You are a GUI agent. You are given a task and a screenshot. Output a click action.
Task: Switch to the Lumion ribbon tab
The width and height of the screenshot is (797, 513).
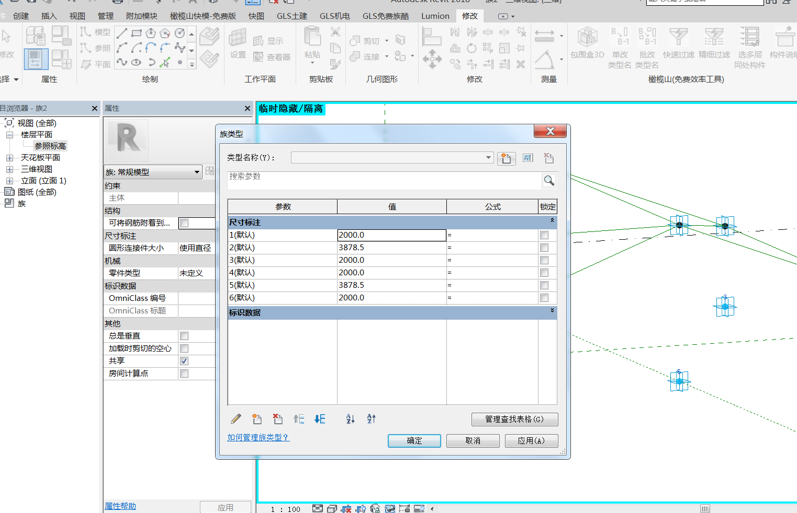coord(435,16)
